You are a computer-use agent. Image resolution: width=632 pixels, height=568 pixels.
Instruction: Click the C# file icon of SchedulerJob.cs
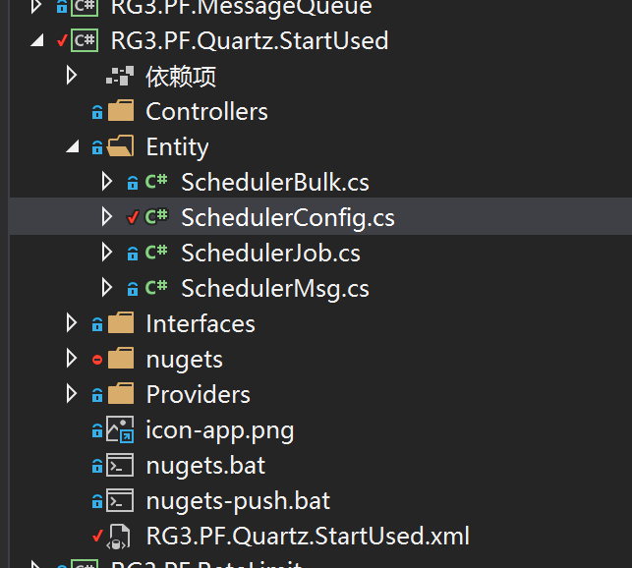pos(156,253)
